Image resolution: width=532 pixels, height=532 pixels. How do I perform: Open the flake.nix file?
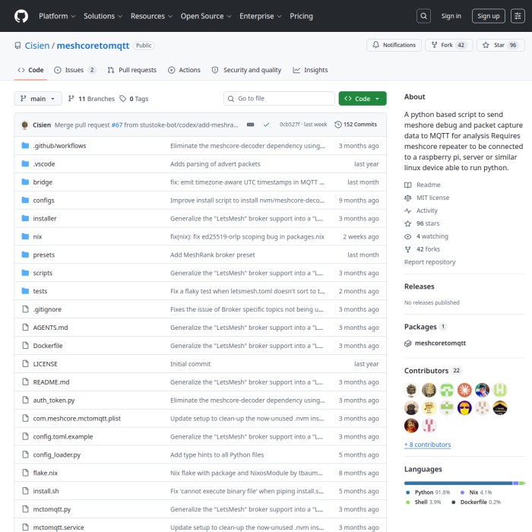(x=46, y=473)
